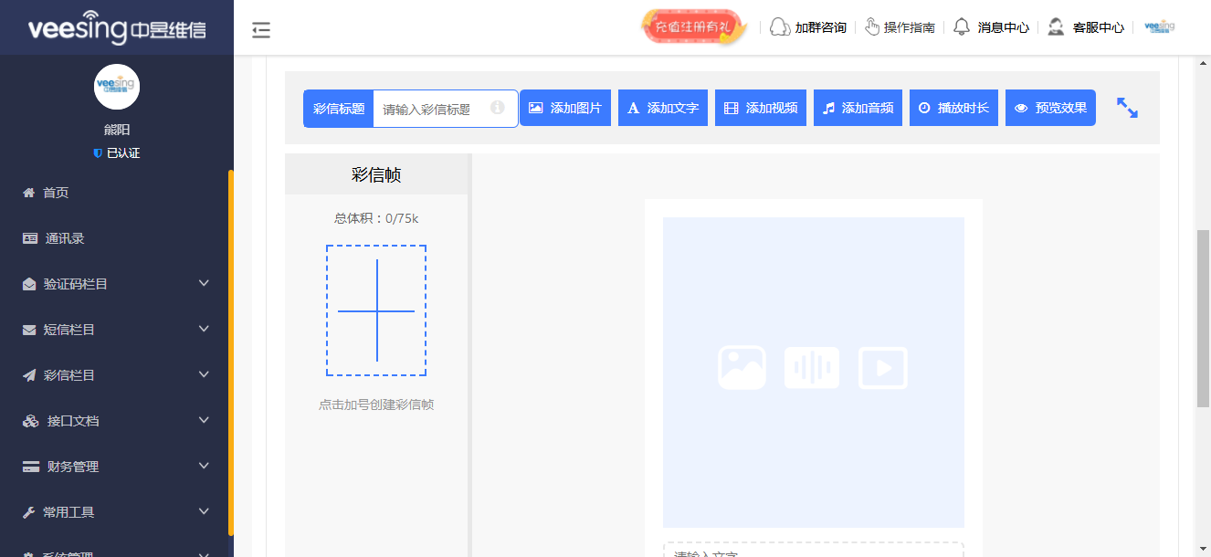The width and height of the screenshot is (1211, 557).
Task: Click 添加视频 add video button
Action: [761, 108]
